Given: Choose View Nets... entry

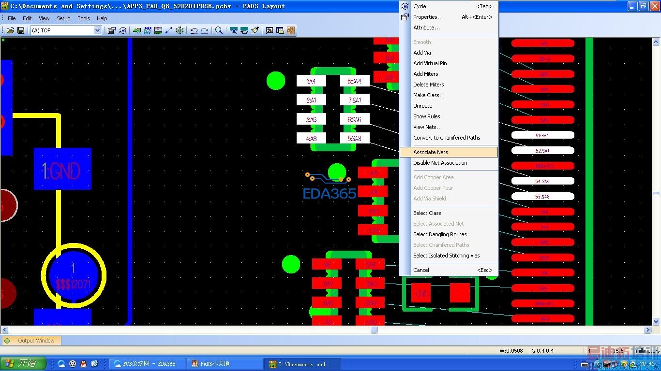Looking at the screenshot, I should [x=449, y=127].
